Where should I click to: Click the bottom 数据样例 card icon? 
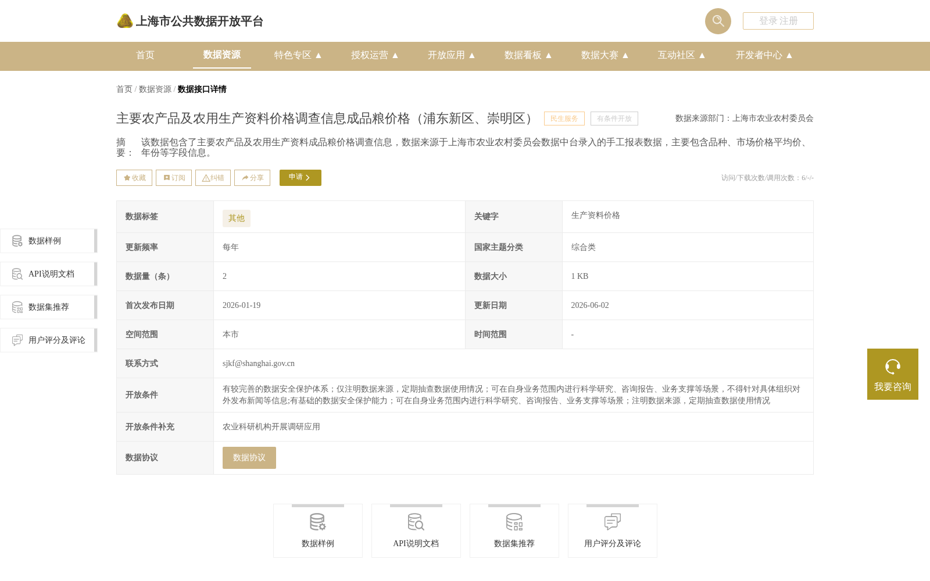click(318, 522)
